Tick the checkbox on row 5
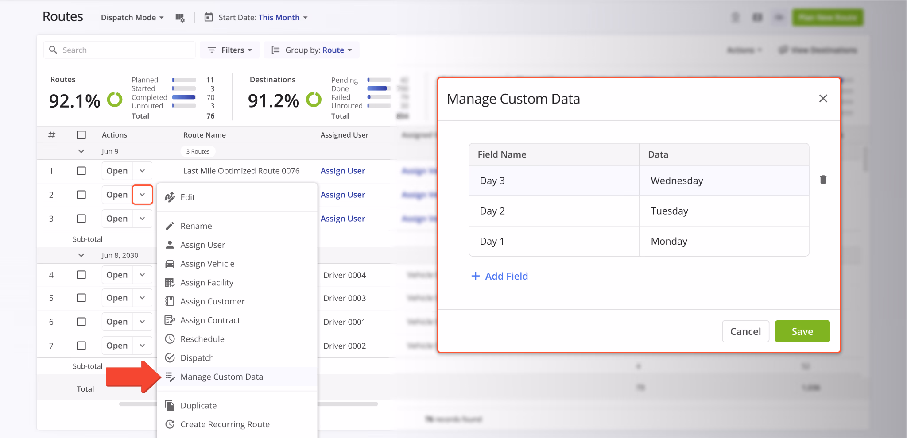This screenshot has height=438, width=907. pyautogui.click(x=81, y=298)
